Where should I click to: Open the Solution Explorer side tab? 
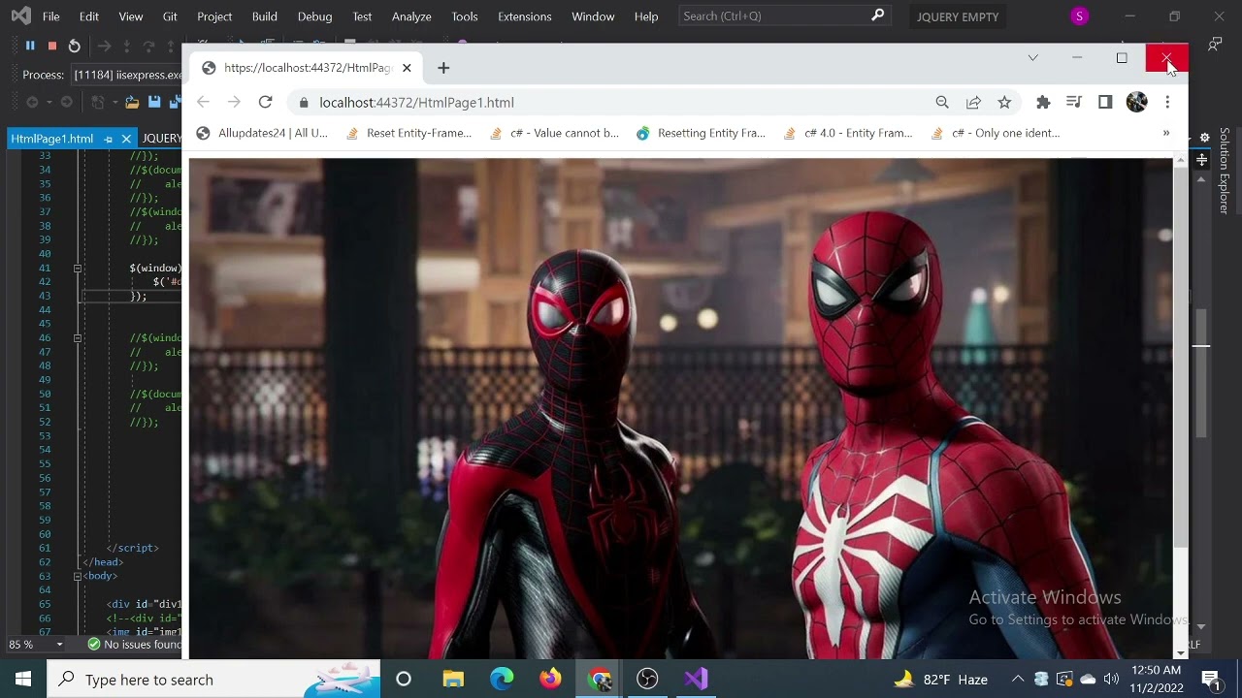click(1225, 171)
